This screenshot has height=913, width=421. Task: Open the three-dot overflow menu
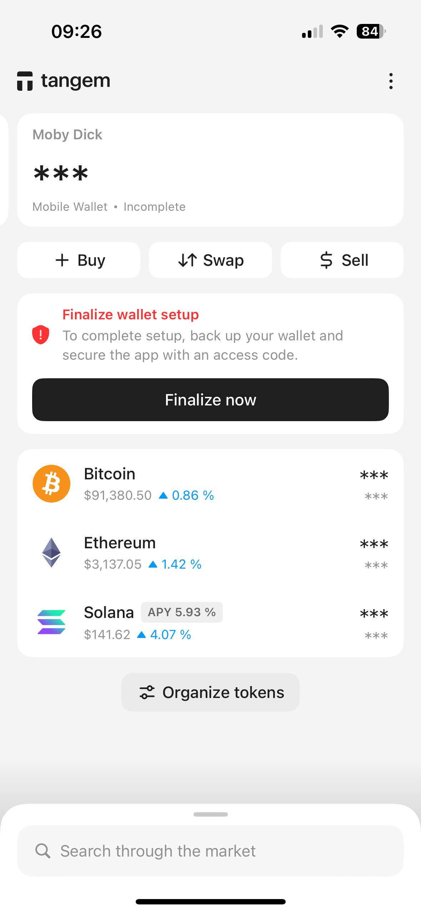point(391,81)
